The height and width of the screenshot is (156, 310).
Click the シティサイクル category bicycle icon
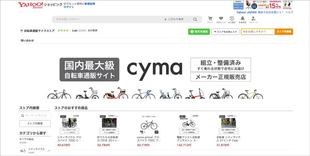(x=23, y=151)
